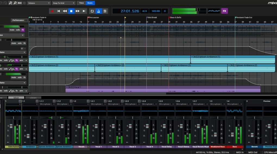Open channel 1.3 Microphone input dropdown
The width and height of the screenshot is (277, 154).
click(x=217, y=104)
